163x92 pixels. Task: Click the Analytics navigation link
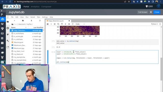point(35,7)
